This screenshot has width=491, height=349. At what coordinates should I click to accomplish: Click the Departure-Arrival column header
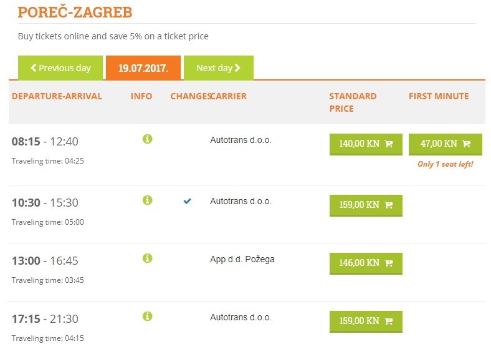point(57,96)
